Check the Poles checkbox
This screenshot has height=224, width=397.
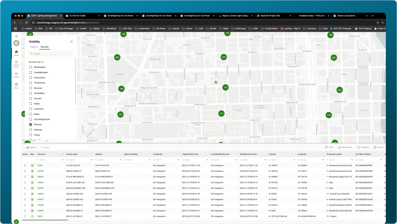[31, 114]
